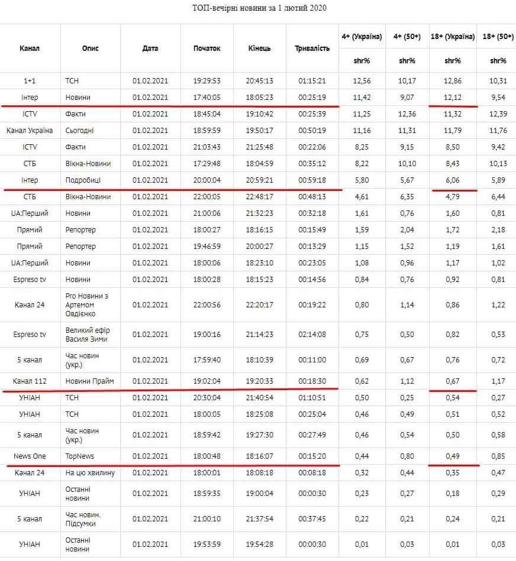Select the "1+1" channel cell
Image resolution: width=516 pixels, height=561 pixels.
coord(30,80)
